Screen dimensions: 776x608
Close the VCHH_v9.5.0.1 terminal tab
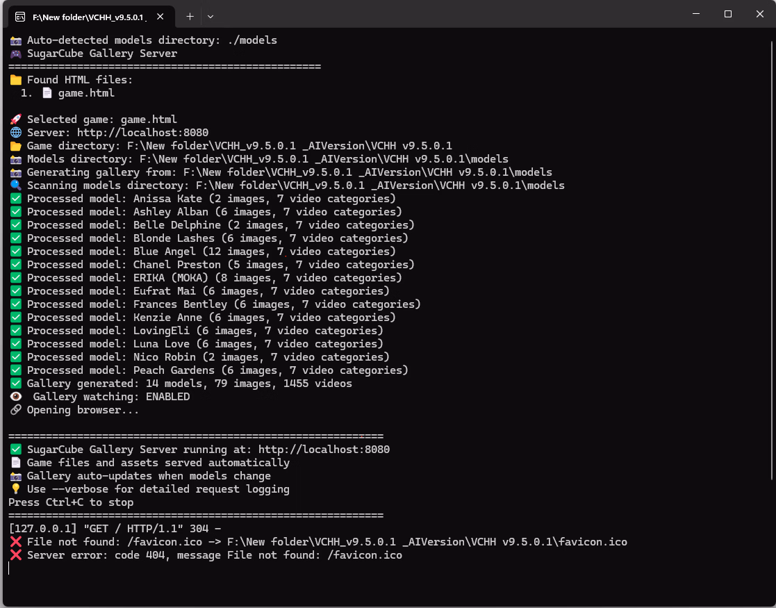160,17
